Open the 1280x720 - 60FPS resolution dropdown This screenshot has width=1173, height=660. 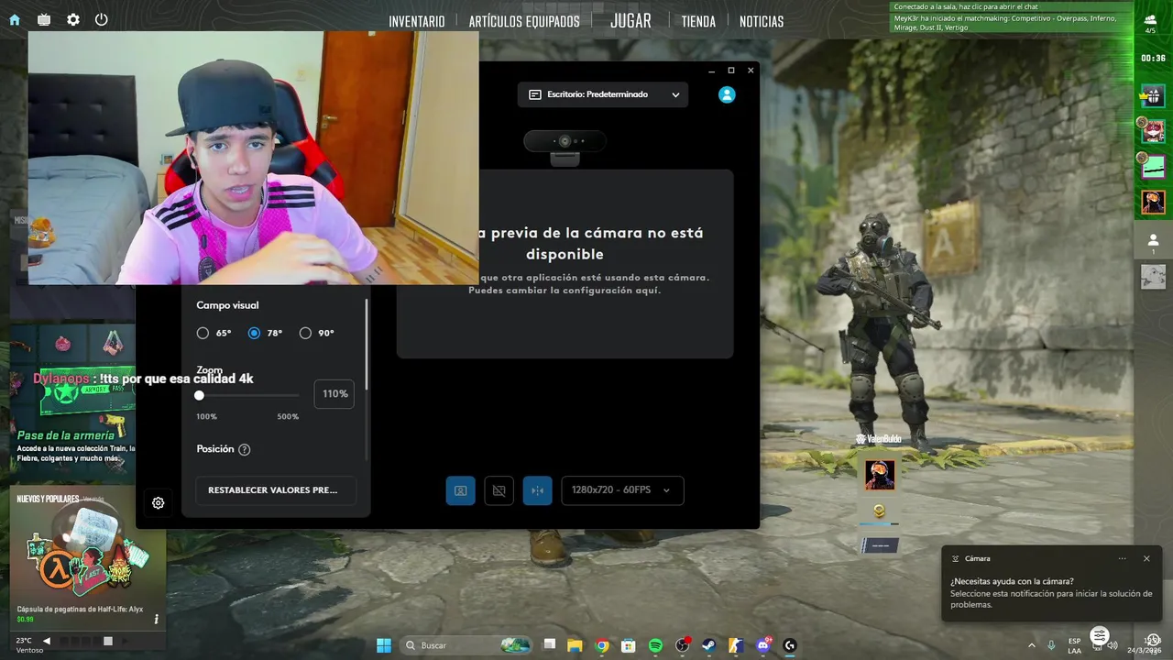coord(622,490)
